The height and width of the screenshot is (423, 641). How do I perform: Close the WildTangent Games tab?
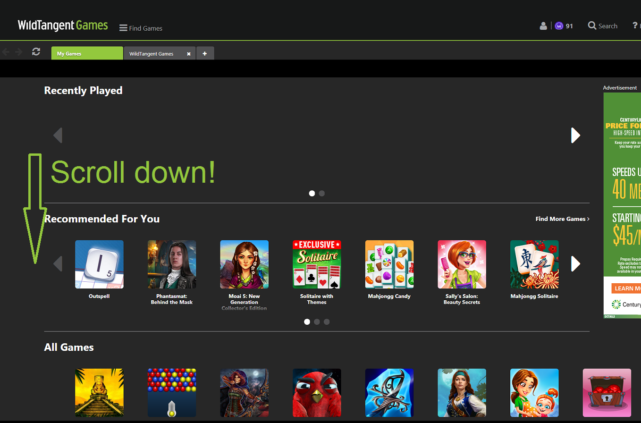[189, 54]
